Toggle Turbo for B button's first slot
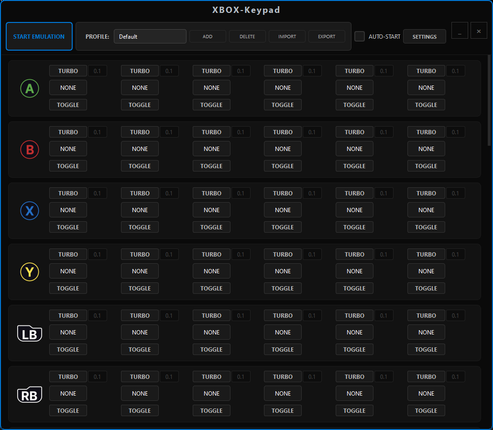Image resolution: width=493 pixels, height=430 pixels. pos(68,132)
